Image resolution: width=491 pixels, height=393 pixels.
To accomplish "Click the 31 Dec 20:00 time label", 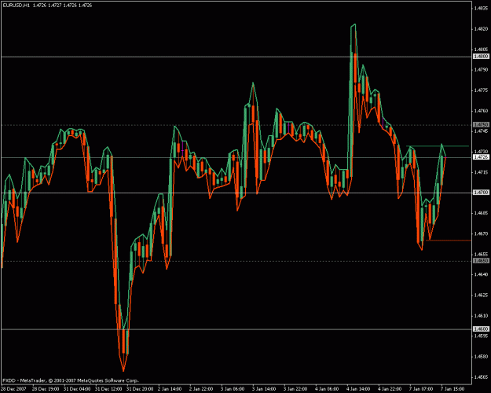I will pyautogui.click(x=138, y=389).
